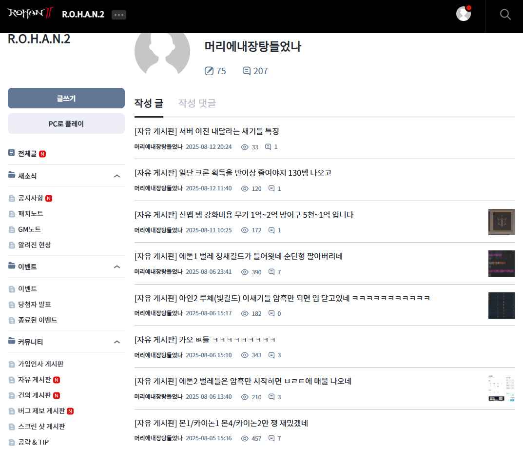This screenshot has width=523, height=450.
Task: Click the comment count bubble icon
Action: 247,71
